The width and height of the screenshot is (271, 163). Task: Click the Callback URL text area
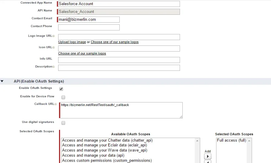(x=121, y=110)
